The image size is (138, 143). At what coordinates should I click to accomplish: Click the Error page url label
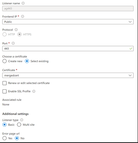[x=11, y=134]
